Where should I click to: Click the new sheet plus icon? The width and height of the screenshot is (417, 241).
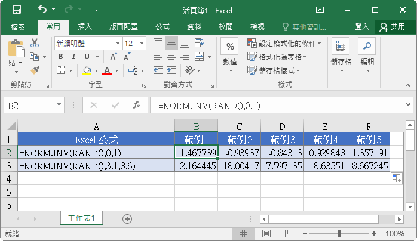coord(127,219)
